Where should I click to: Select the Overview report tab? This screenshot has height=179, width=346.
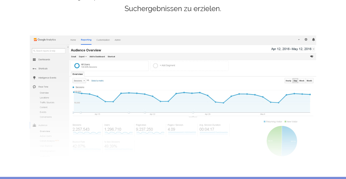(77, 74)
